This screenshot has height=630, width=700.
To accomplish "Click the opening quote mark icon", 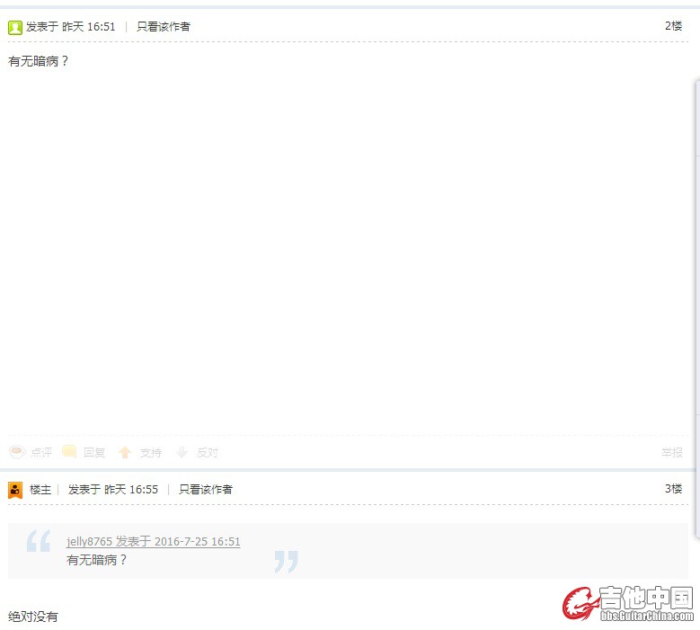I will tap(39, 541).
